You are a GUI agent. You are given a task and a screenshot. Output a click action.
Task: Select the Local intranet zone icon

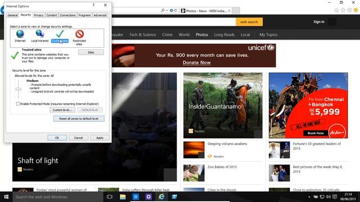tap(40, 34)
